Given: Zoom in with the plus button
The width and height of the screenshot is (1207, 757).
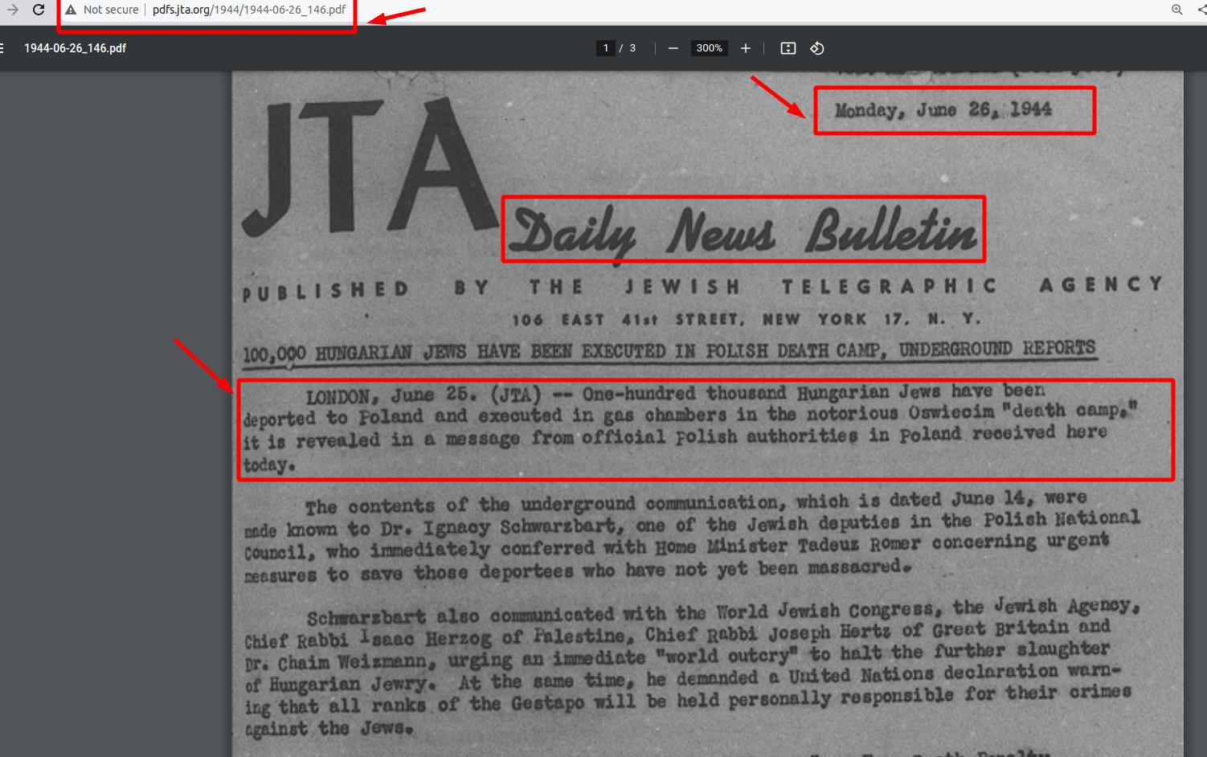Looking at the screenshot, I should click(x=746, y=48).
